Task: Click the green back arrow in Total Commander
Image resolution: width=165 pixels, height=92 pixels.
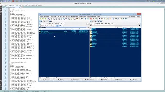Action: click(x=40, y=19)
